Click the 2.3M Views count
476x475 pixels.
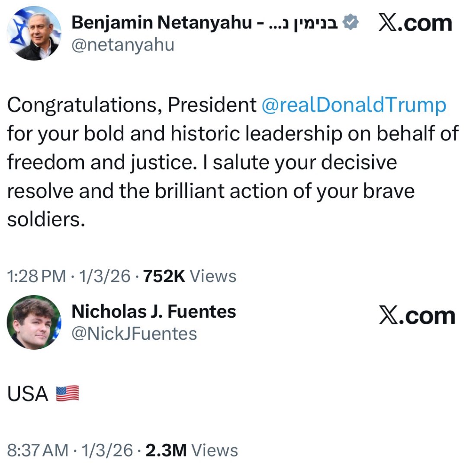point(191,450)
